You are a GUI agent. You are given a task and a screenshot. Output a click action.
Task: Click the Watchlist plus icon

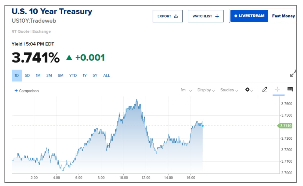coord(217,16)
